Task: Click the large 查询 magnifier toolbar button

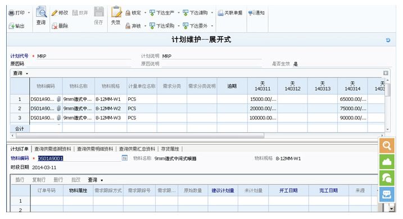Action: [41, 15]
